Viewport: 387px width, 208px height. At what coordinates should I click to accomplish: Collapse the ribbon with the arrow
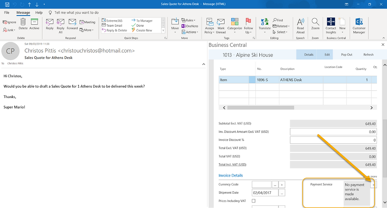(384, 38)
